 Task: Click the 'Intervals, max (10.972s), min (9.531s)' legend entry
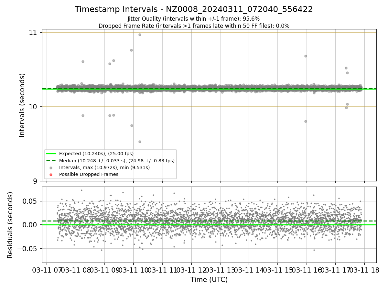104,167
